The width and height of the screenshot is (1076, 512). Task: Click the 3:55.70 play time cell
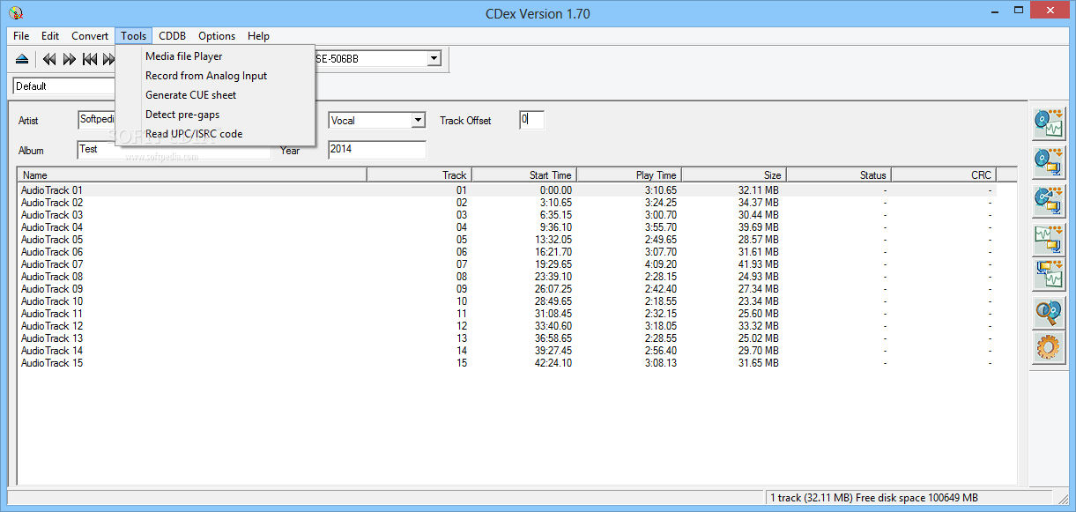pyautogui.click(x=659, y=227)
